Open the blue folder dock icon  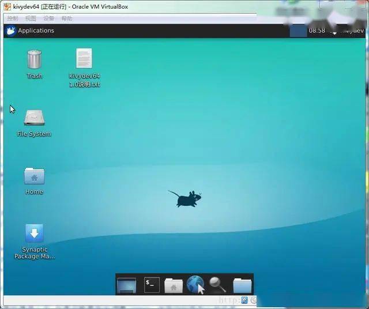coord(242,285)
